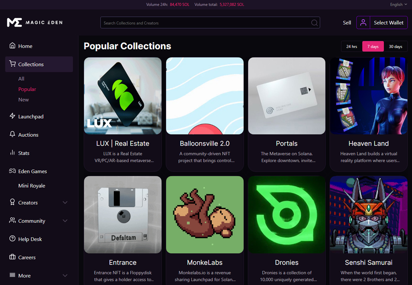412x285 pixels.
Task: Click the total volume value 5,327,082 SOL
Action: (x=232, y=4)
